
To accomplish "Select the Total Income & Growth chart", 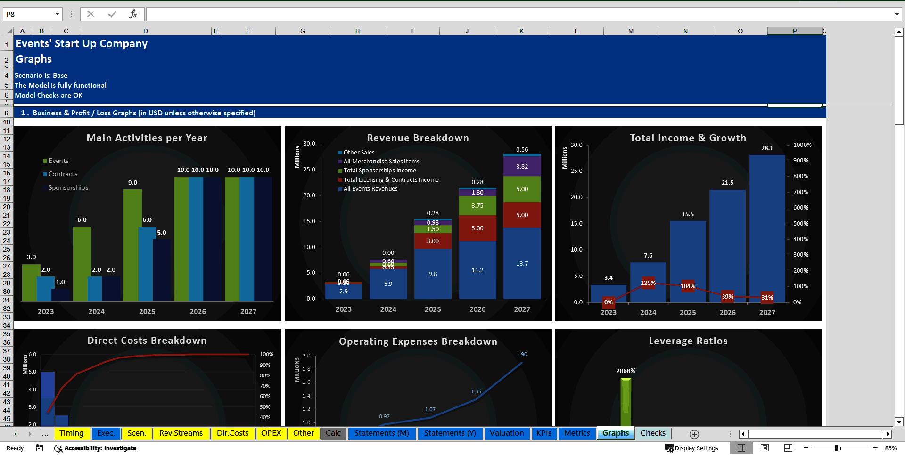I will [x=688, y=223].
